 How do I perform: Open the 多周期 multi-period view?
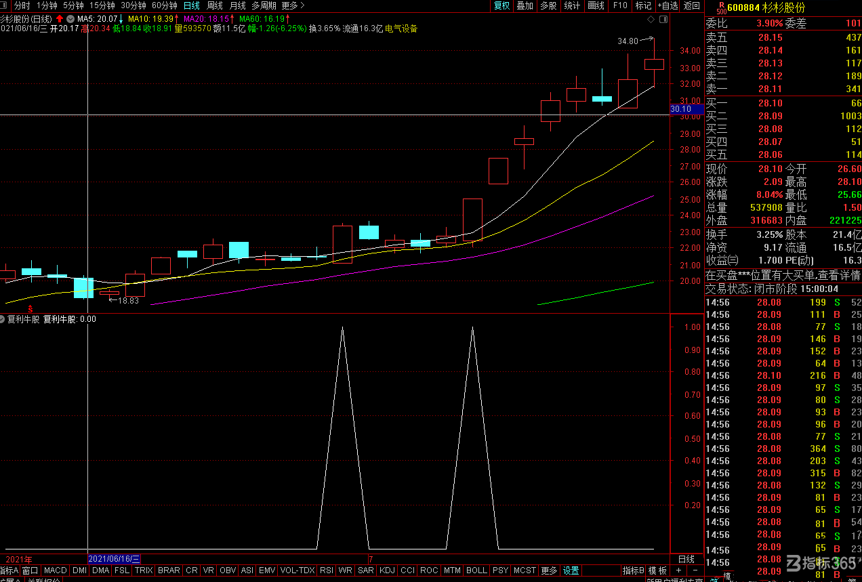(x=264, y=5)
